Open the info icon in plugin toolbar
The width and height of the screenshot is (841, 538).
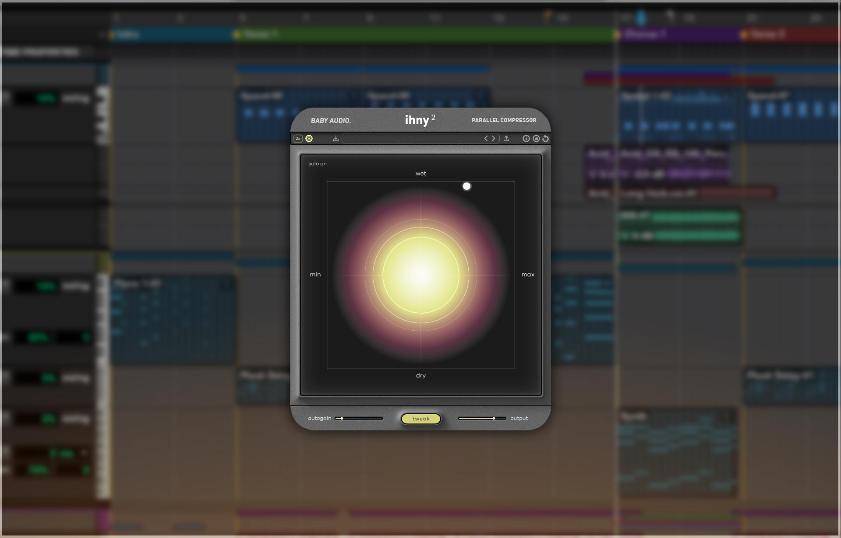(x=526, y=139)
